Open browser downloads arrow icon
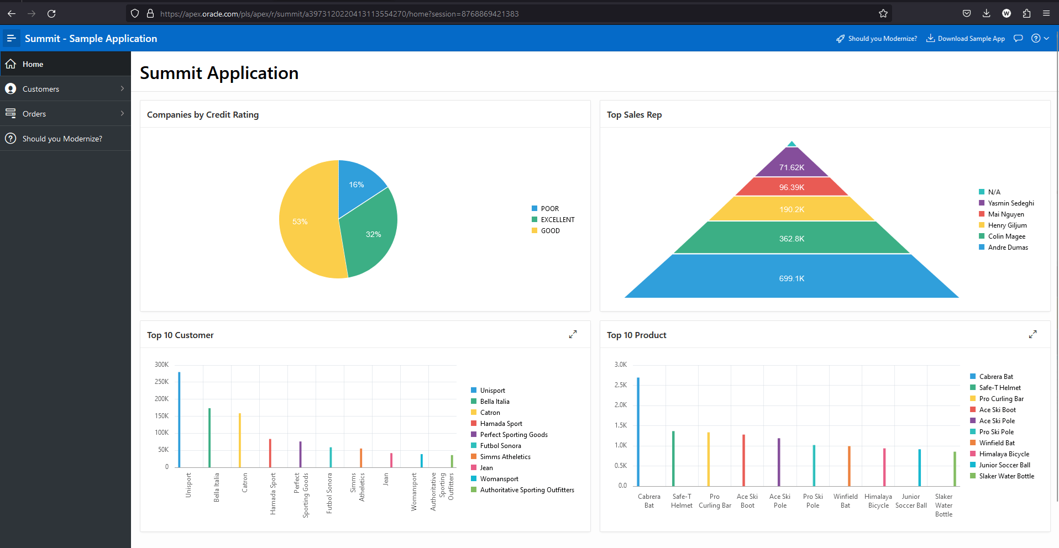The image size is (1059, 548). pos(987,13)
